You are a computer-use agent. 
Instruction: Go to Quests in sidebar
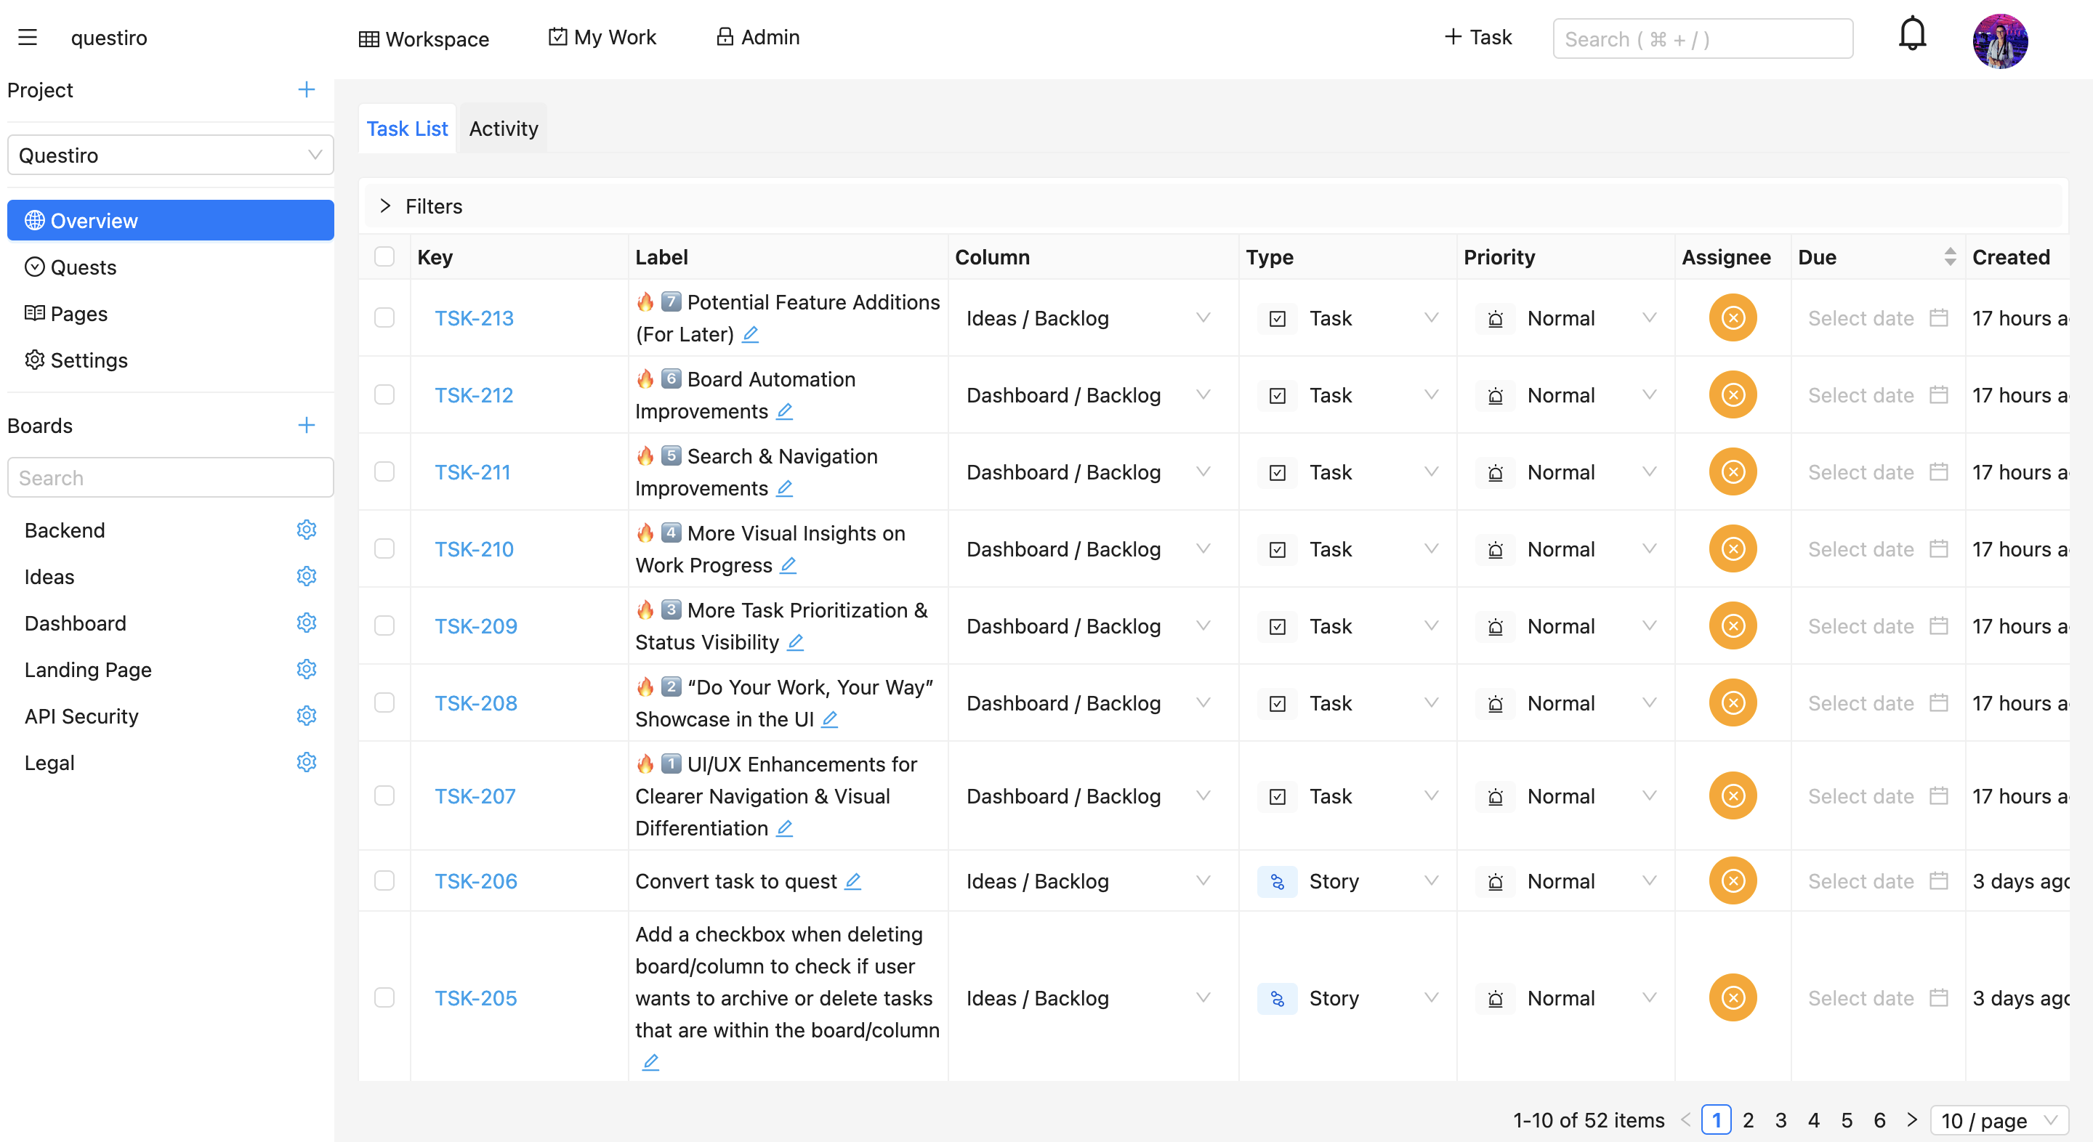[171, 267]
